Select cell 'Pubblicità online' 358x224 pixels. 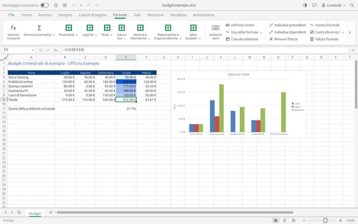pyautogui.click(x=31, y=82)
